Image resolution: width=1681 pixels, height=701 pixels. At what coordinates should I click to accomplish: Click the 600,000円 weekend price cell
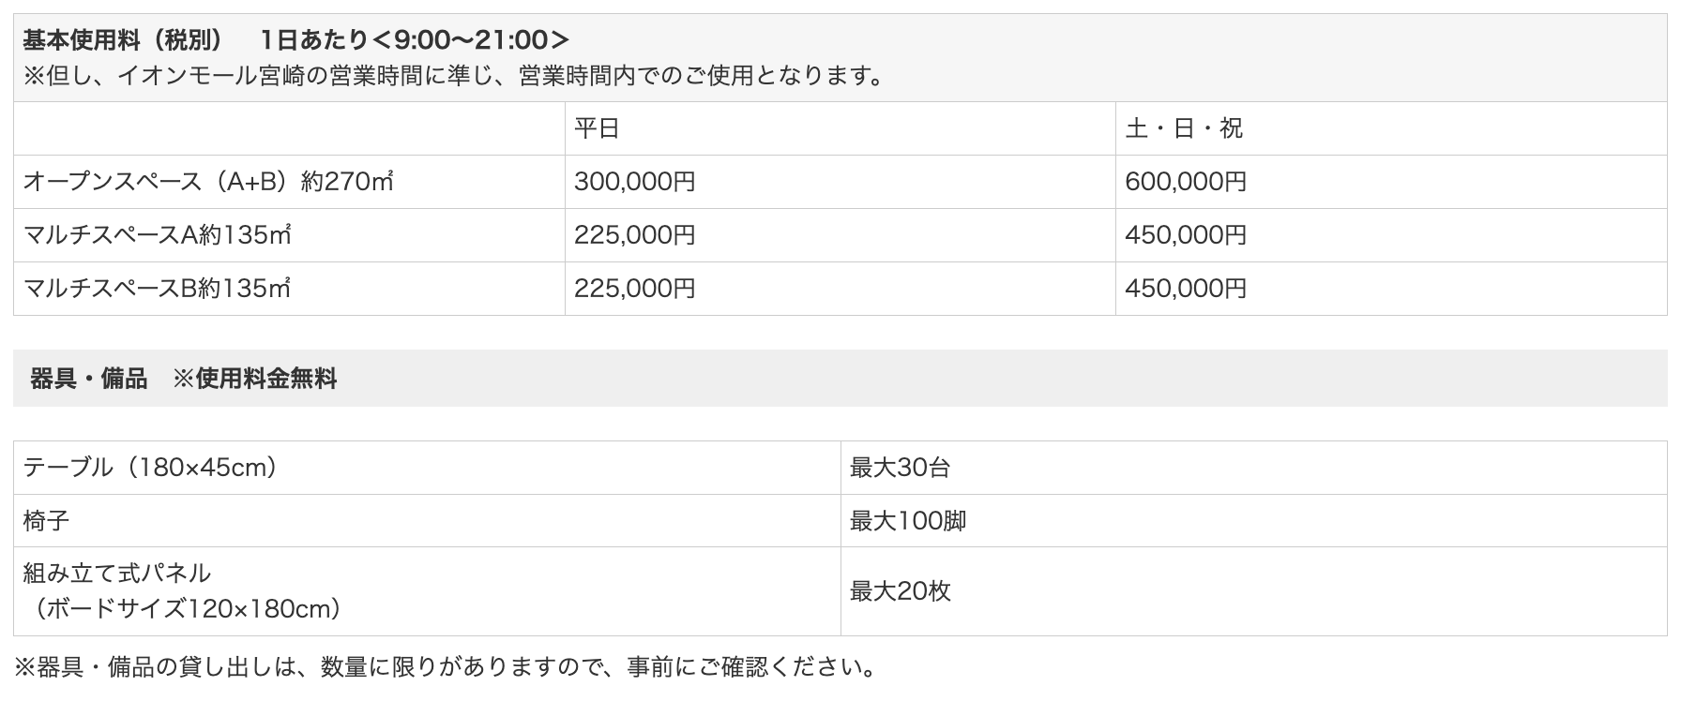(x=1186, y=181)
